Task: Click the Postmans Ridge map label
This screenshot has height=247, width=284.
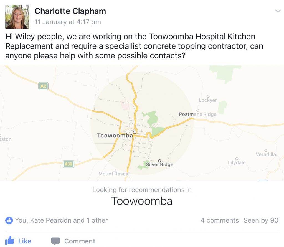Action: click(x=198, y=114)
